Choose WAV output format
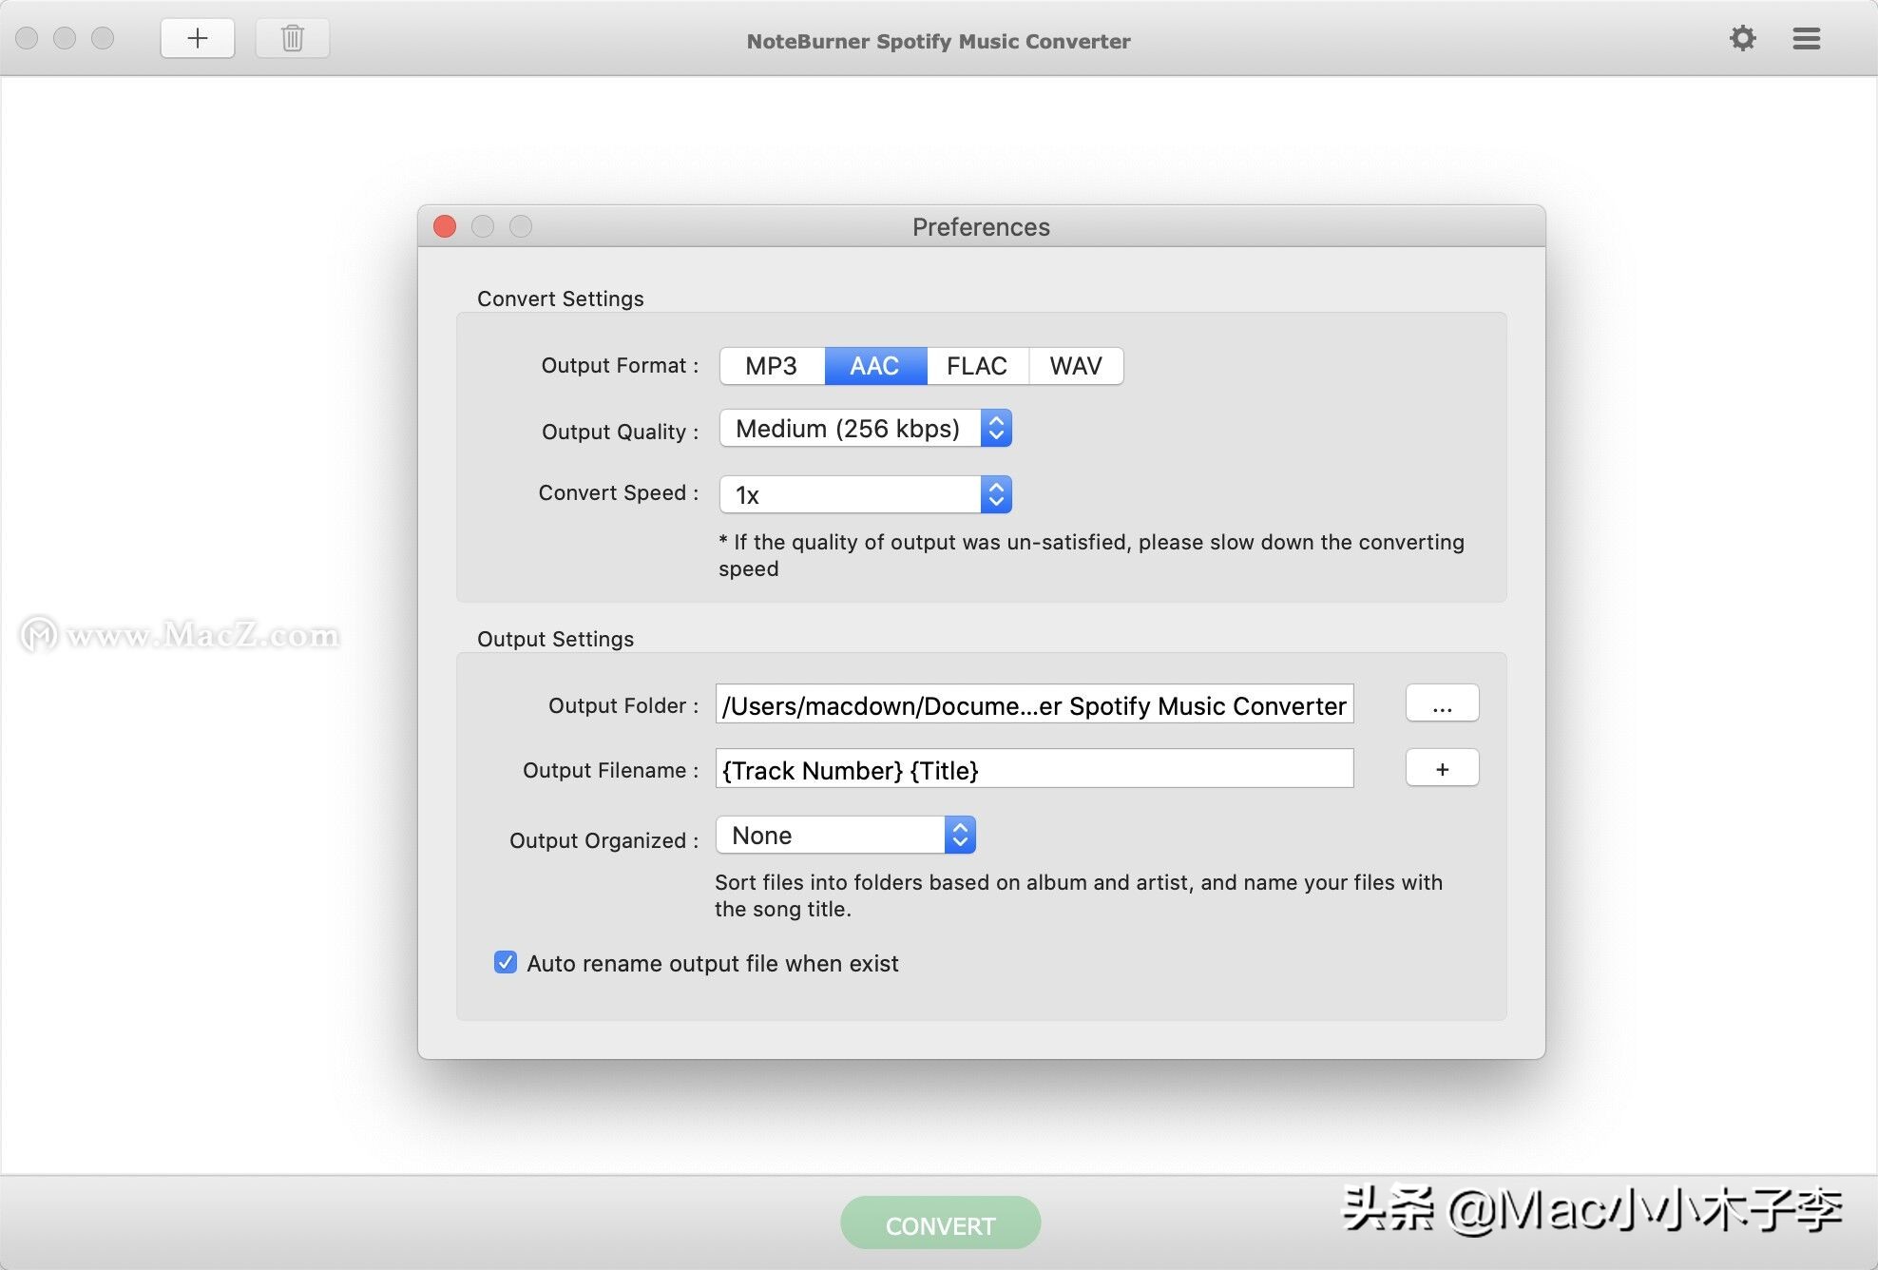Image resolution: width=1878 pixels, height=1270 pixels. [1075, 365]
